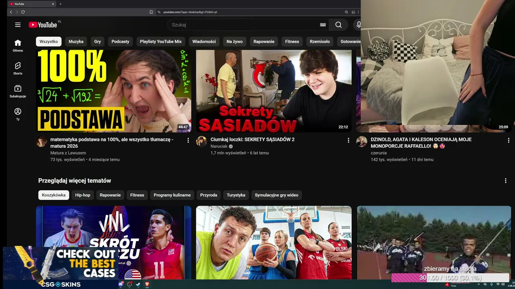Select the Hip-hop topic chip
Screen dimensions: 515x289
[x=82, y=195]
